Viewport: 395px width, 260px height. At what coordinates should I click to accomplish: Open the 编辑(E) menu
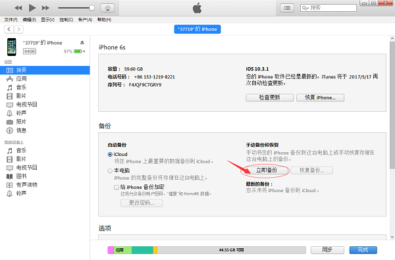(29, 20)
